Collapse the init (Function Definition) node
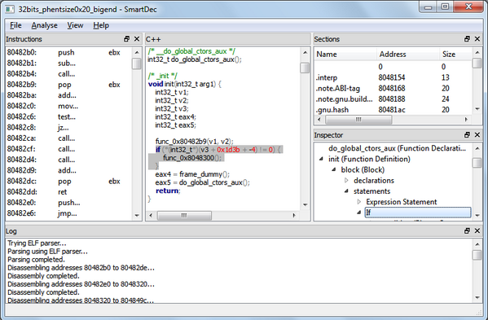This screenshot has height=320, width=488. [321, 159]
